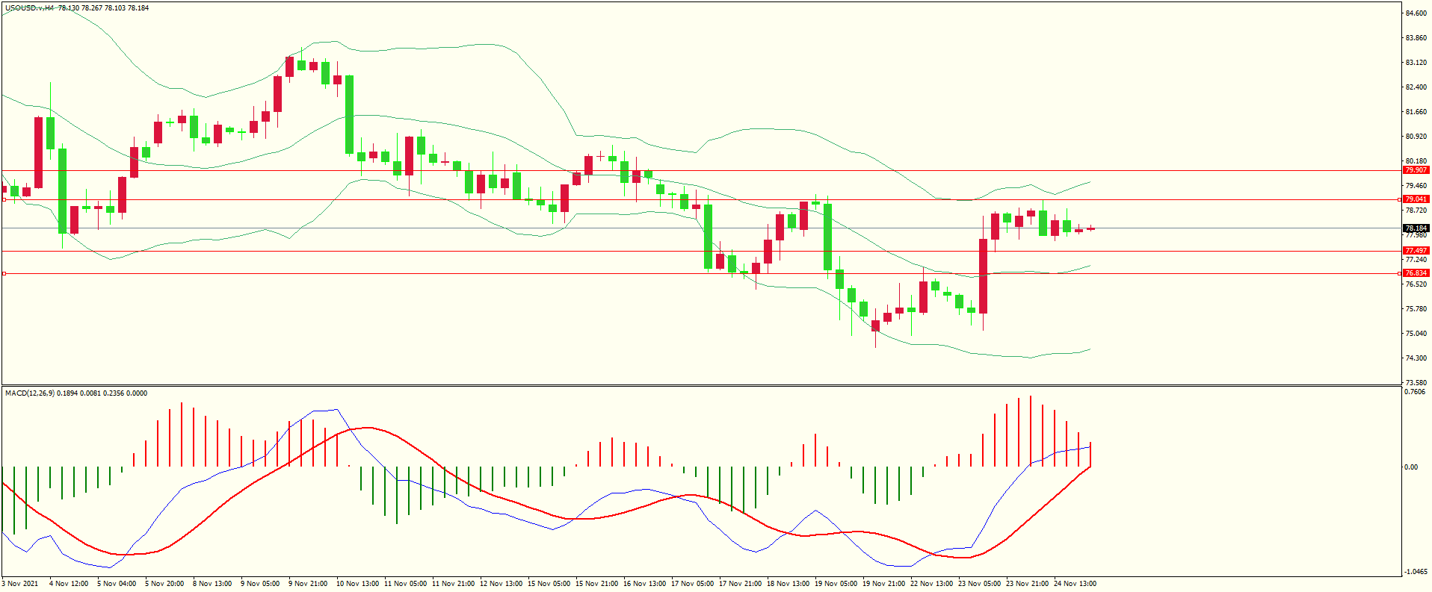Screen dimensions: 1432x592
Task: Click the 75.040 price axis value
Action: [1416, 334]
